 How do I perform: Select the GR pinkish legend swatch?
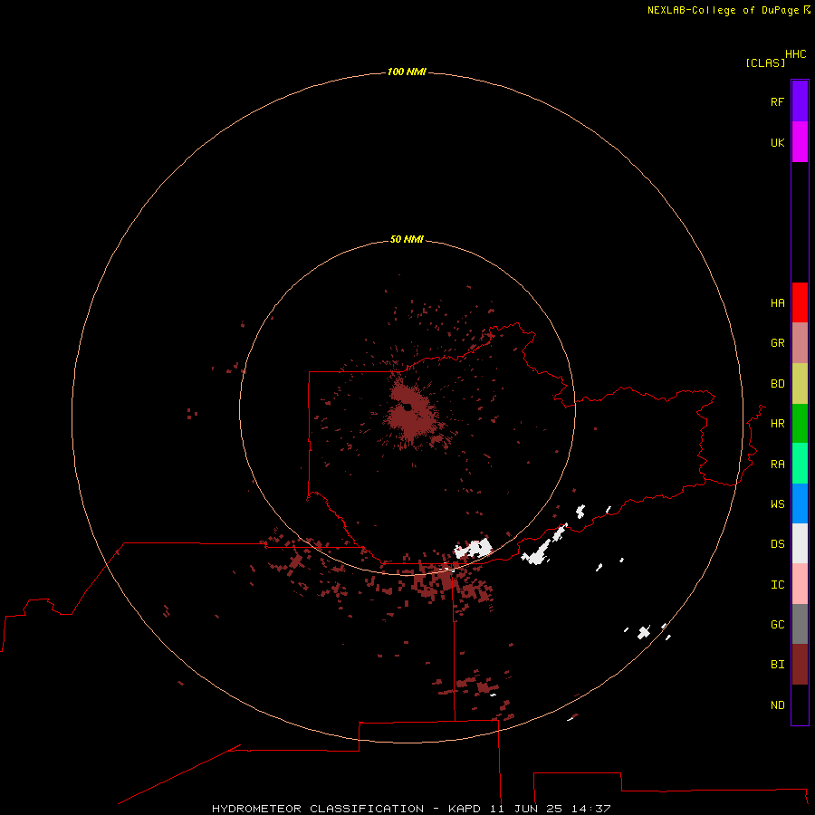click(800, 343)
